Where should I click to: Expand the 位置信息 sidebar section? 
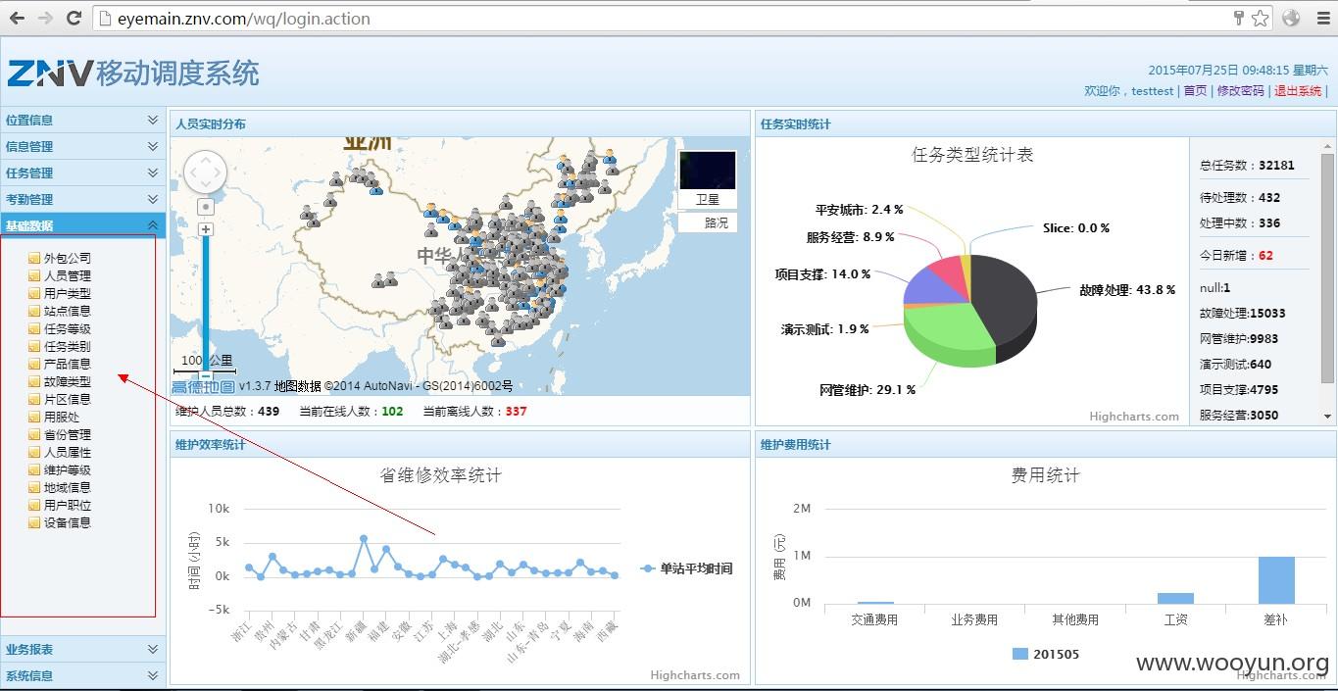click(82, 120)
